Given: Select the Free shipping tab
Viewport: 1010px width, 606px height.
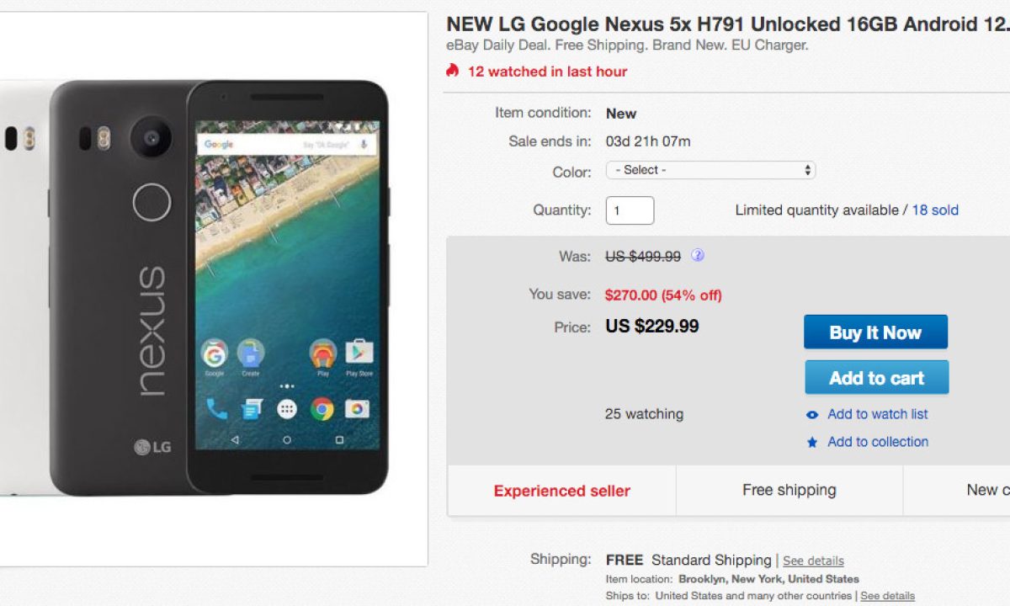Looking at the screenshot, I should 789,490.
